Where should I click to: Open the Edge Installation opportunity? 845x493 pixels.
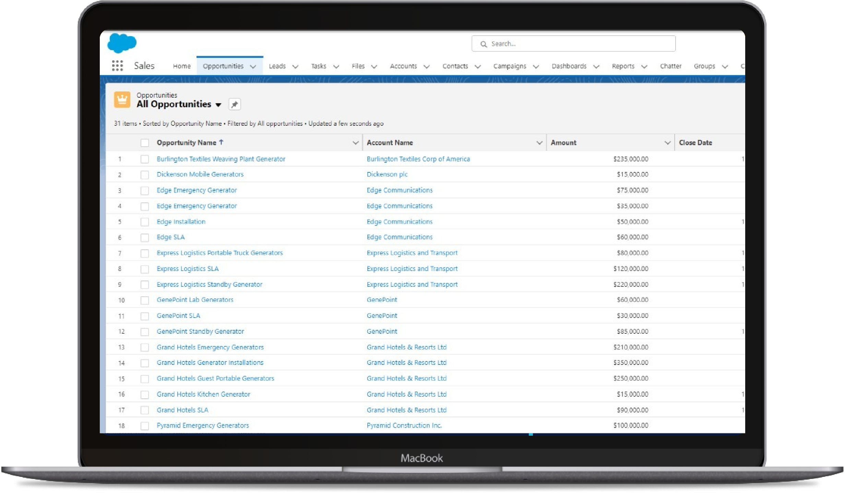181,222
